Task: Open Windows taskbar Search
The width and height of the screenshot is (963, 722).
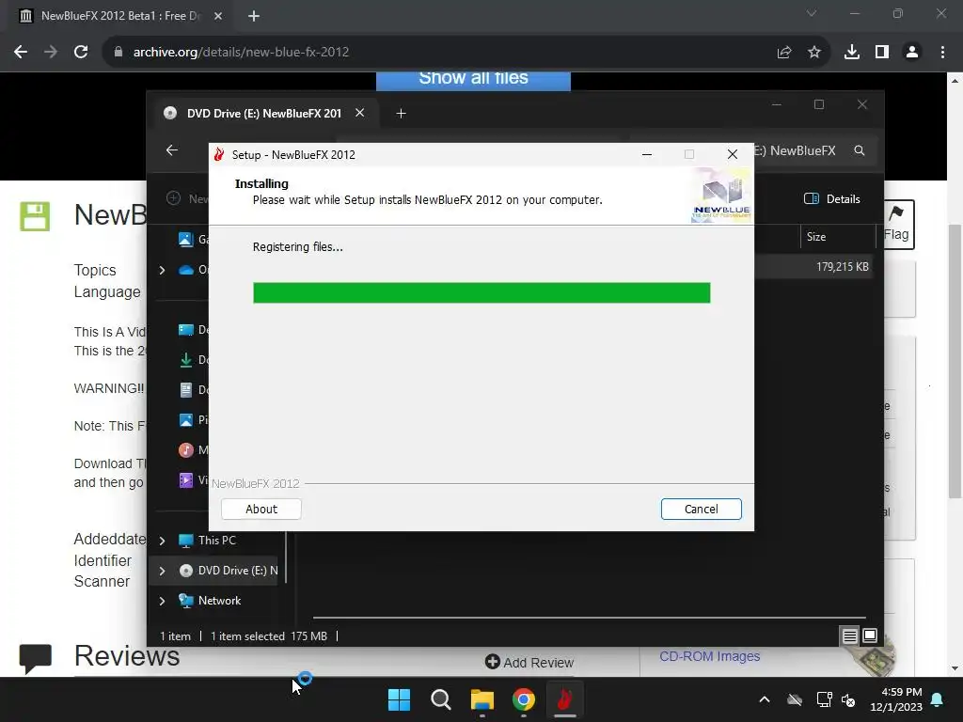Action: click(x=441, y=699)
